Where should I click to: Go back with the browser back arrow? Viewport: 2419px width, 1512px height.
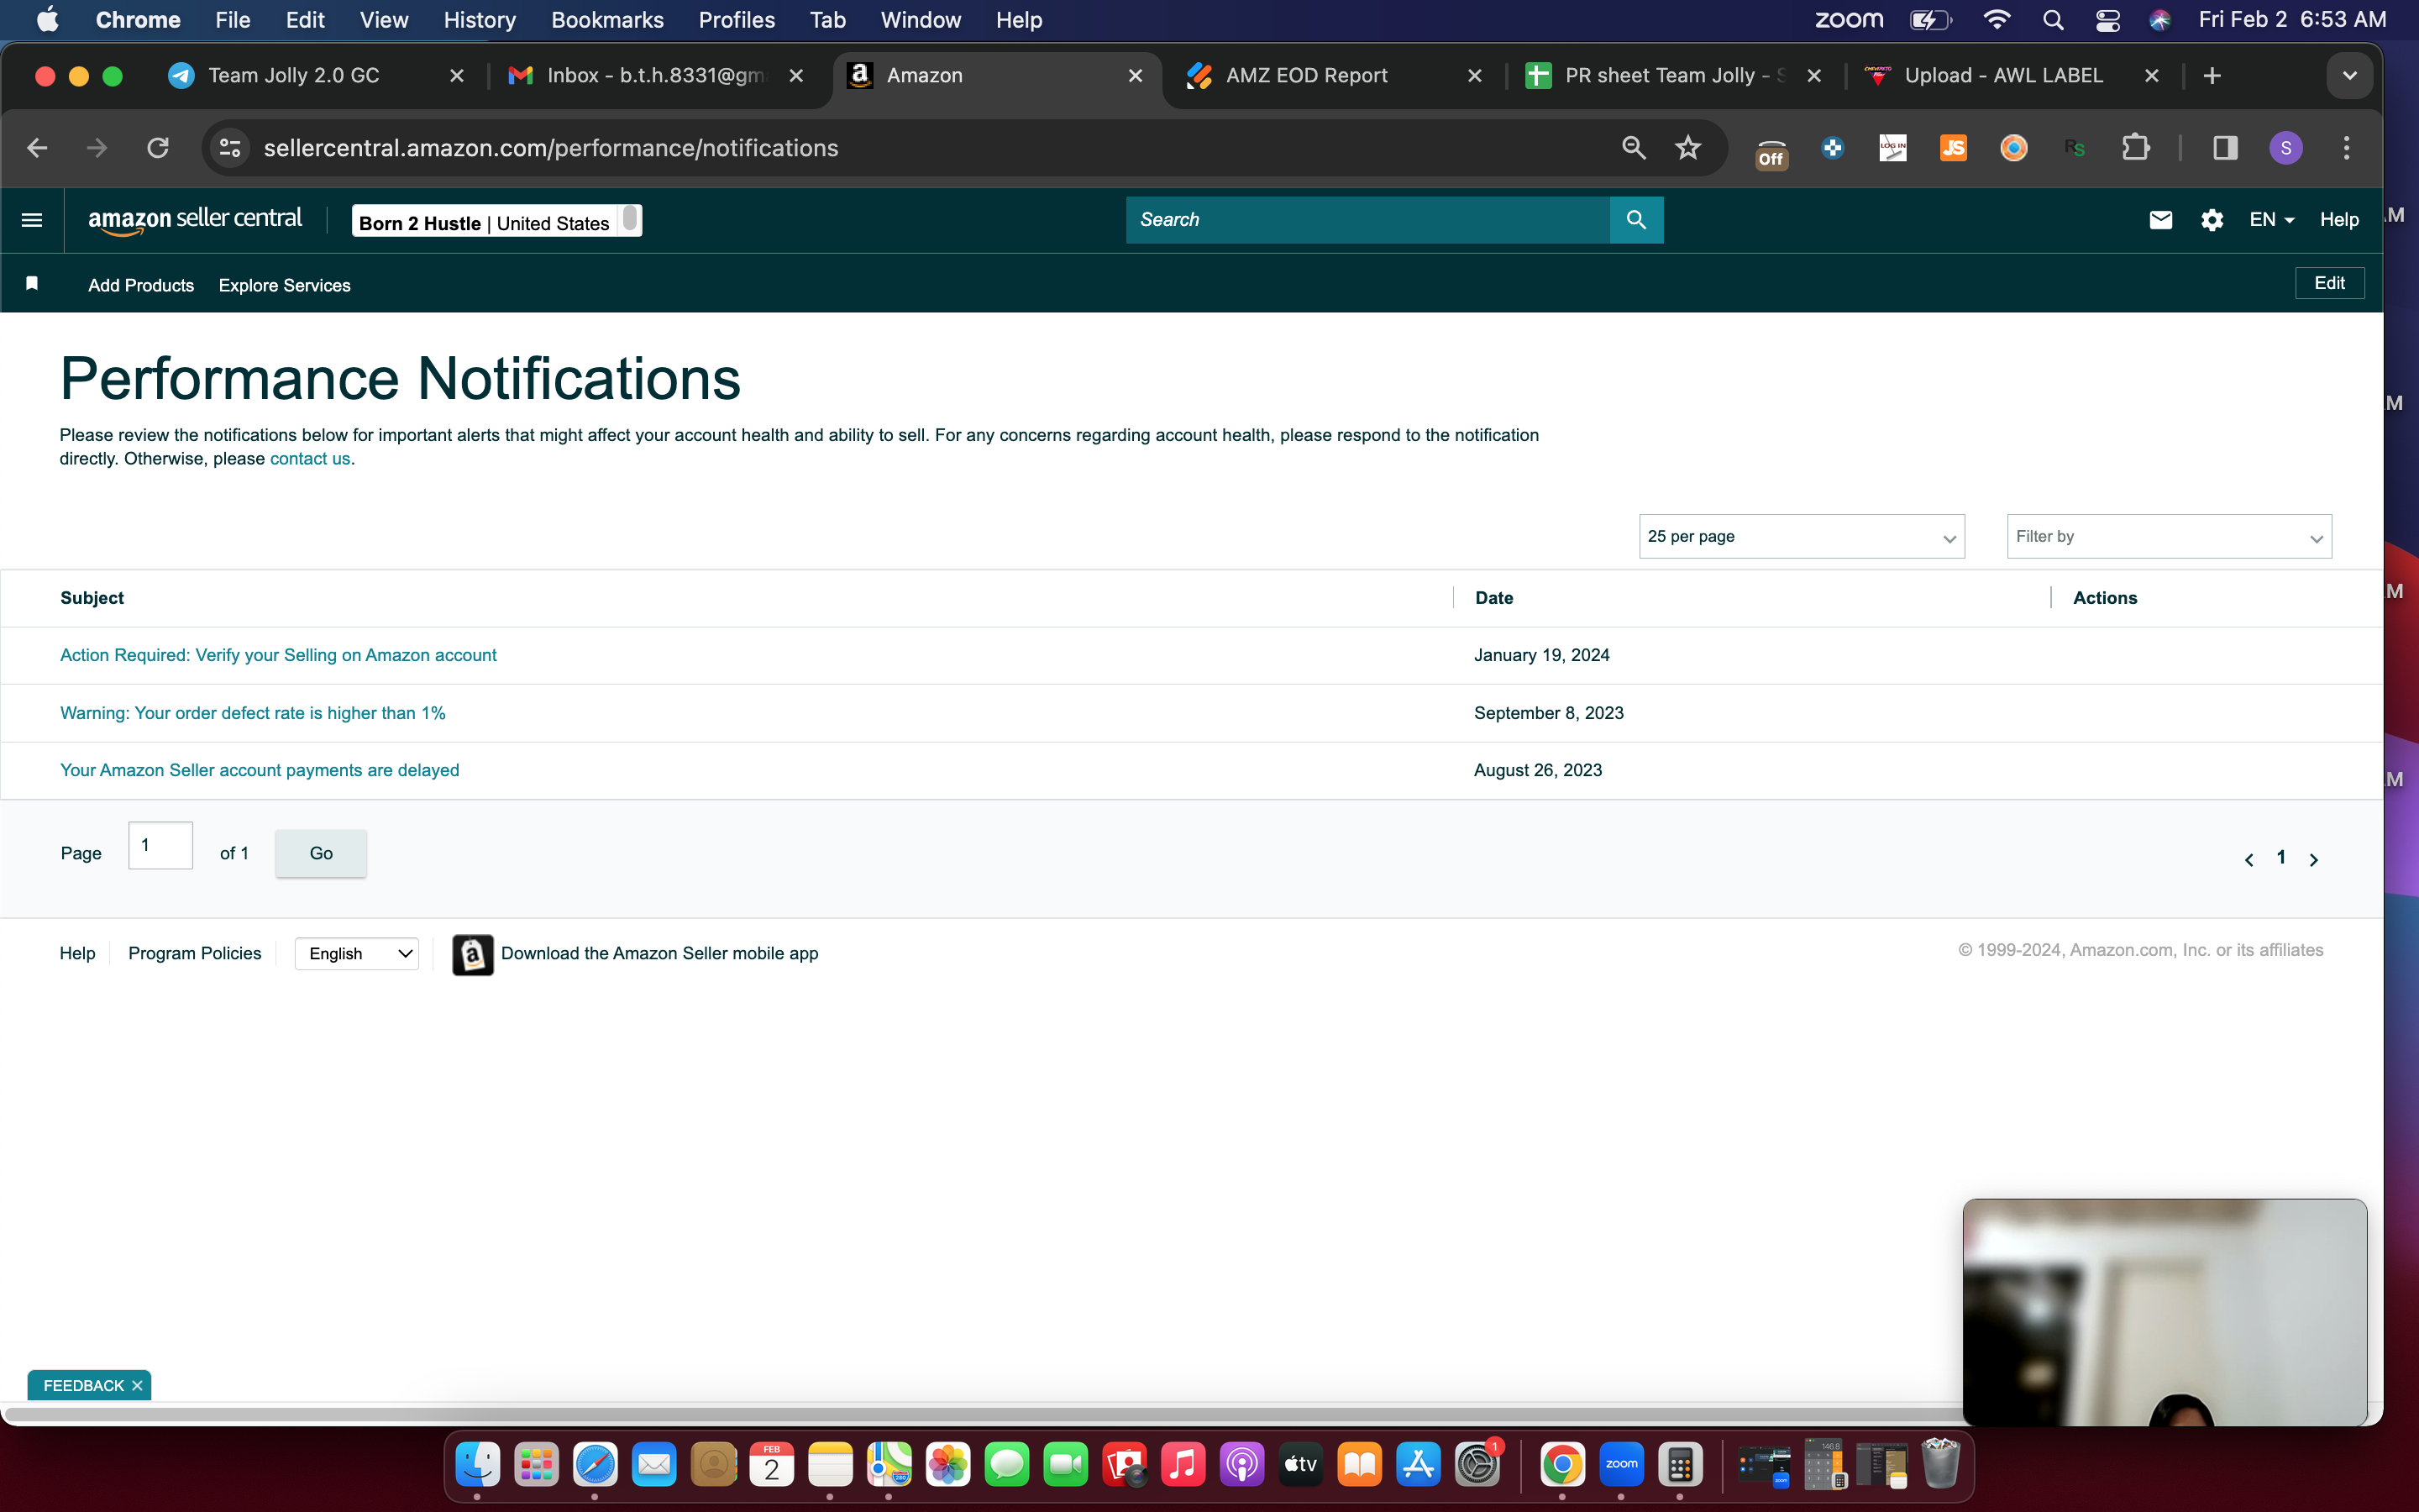37,148
